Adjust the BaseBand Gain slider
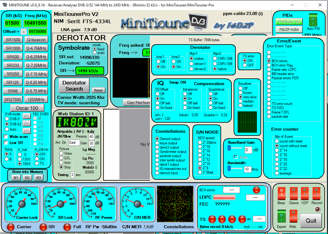The height and width of the screenshot is (234, 328). [x=229, y=148]
